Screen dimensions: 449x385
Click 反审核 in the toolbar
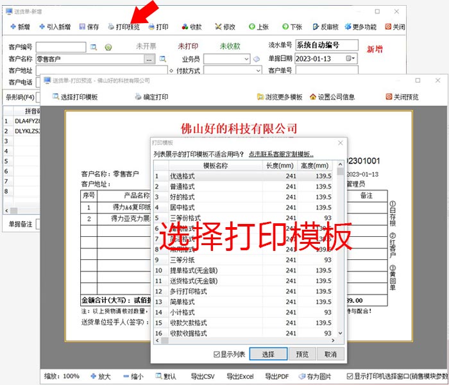pos(326,27)
